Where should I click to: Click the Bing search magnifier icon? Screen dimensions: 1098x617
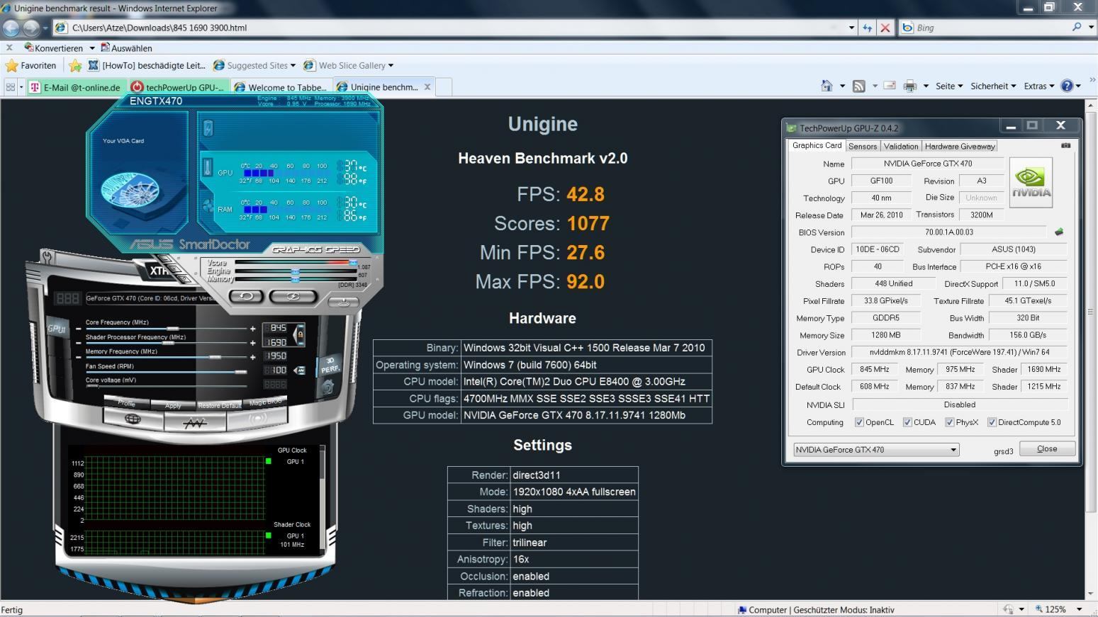coord(1077,27)
